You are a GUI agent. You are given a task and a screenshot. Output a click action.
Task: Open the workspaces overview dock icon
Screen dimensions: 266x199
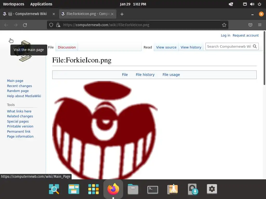(x=74, y=189)
